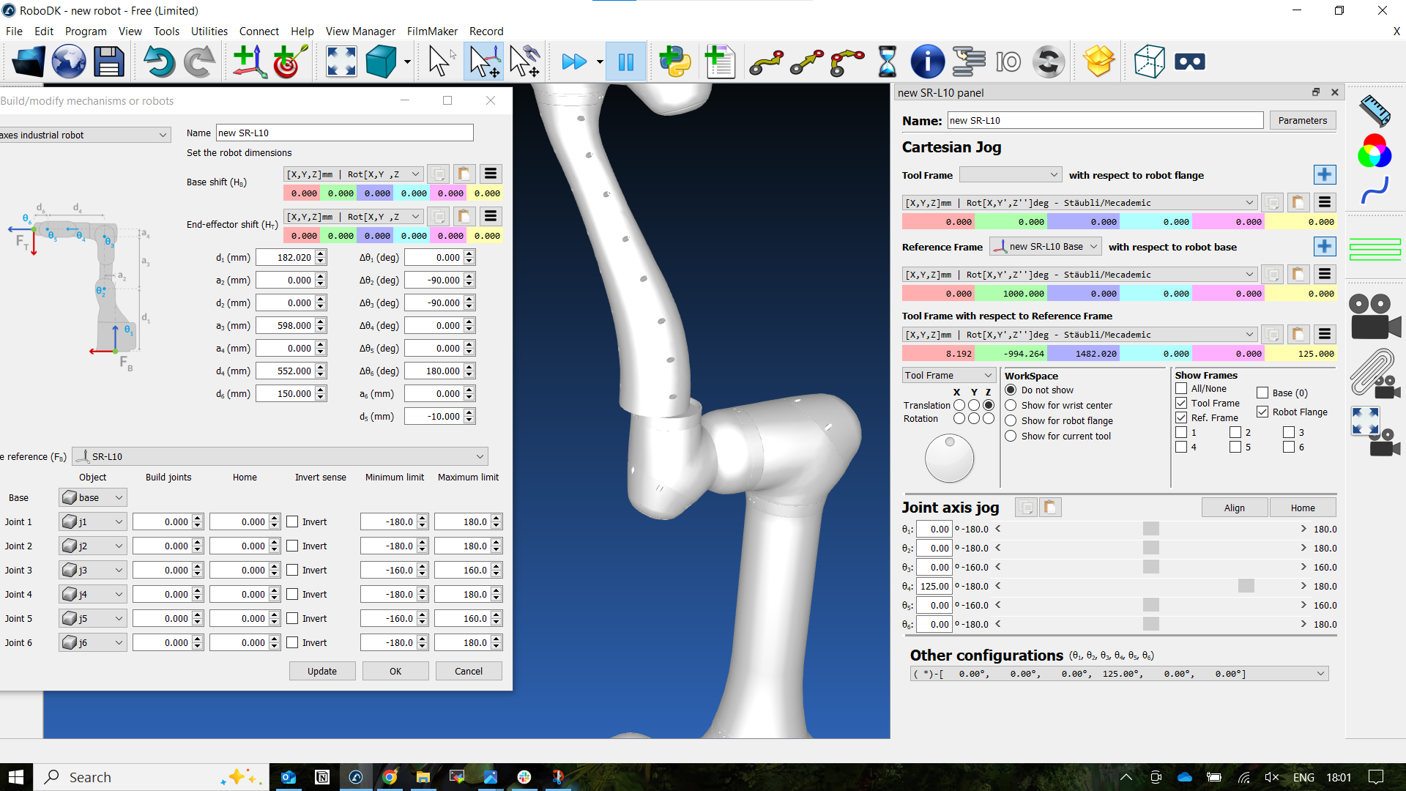Open the FilmMaker menu
Viewport: 1406px width, 791px height.
tap(432, 31)
